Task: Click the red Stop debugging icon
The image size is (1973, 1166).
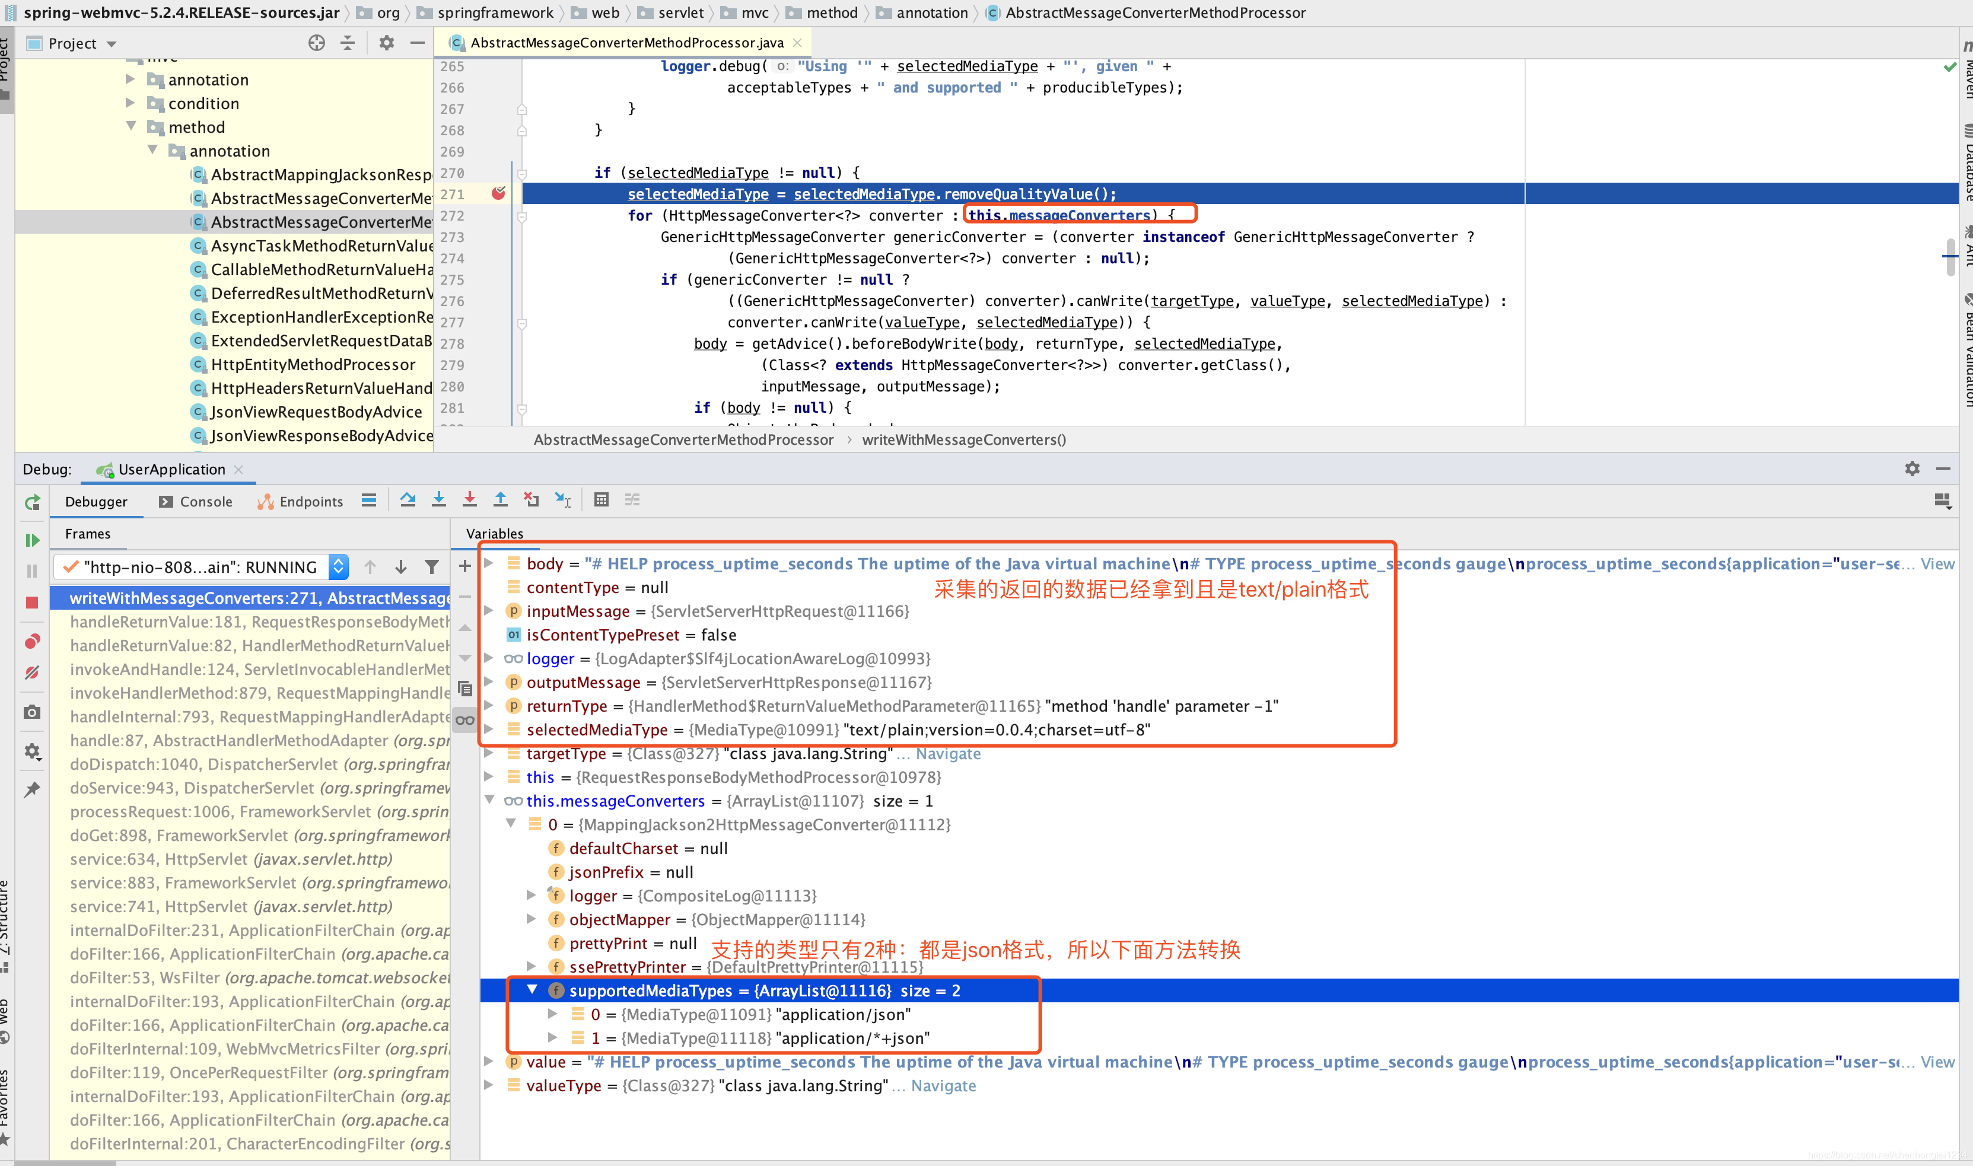Action: pos(32,603)
